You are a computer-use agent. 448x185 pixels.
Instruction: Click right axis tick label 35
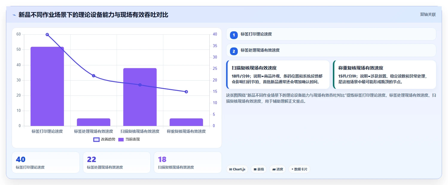215,46
